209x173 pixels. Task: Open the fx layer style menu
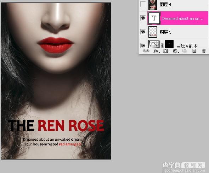(x=156, y=51)
